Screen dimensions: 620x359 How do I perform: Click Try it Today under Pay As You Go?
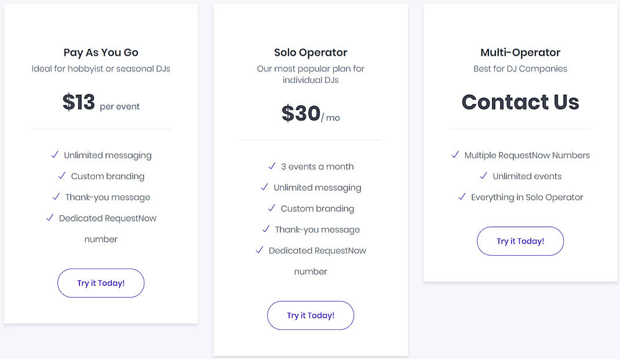click(101, 283)
